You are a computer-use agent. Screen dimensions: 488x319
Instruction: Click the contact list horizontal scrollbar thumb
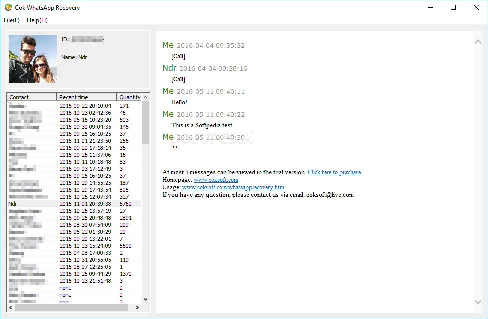coord(72,307)
